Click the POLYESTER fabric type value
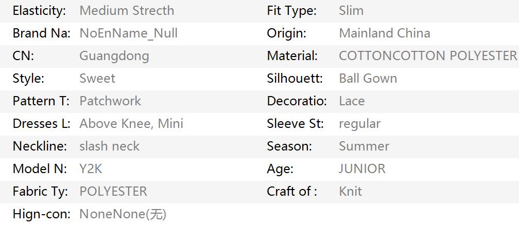This screenshot has width=519, height=226. point(113,191)
